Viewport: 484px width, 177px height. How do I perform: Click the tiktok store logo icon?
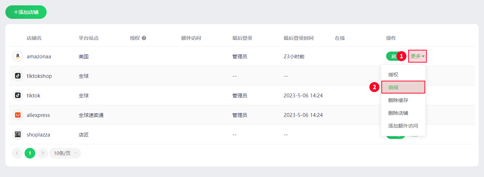coord(17,95)
